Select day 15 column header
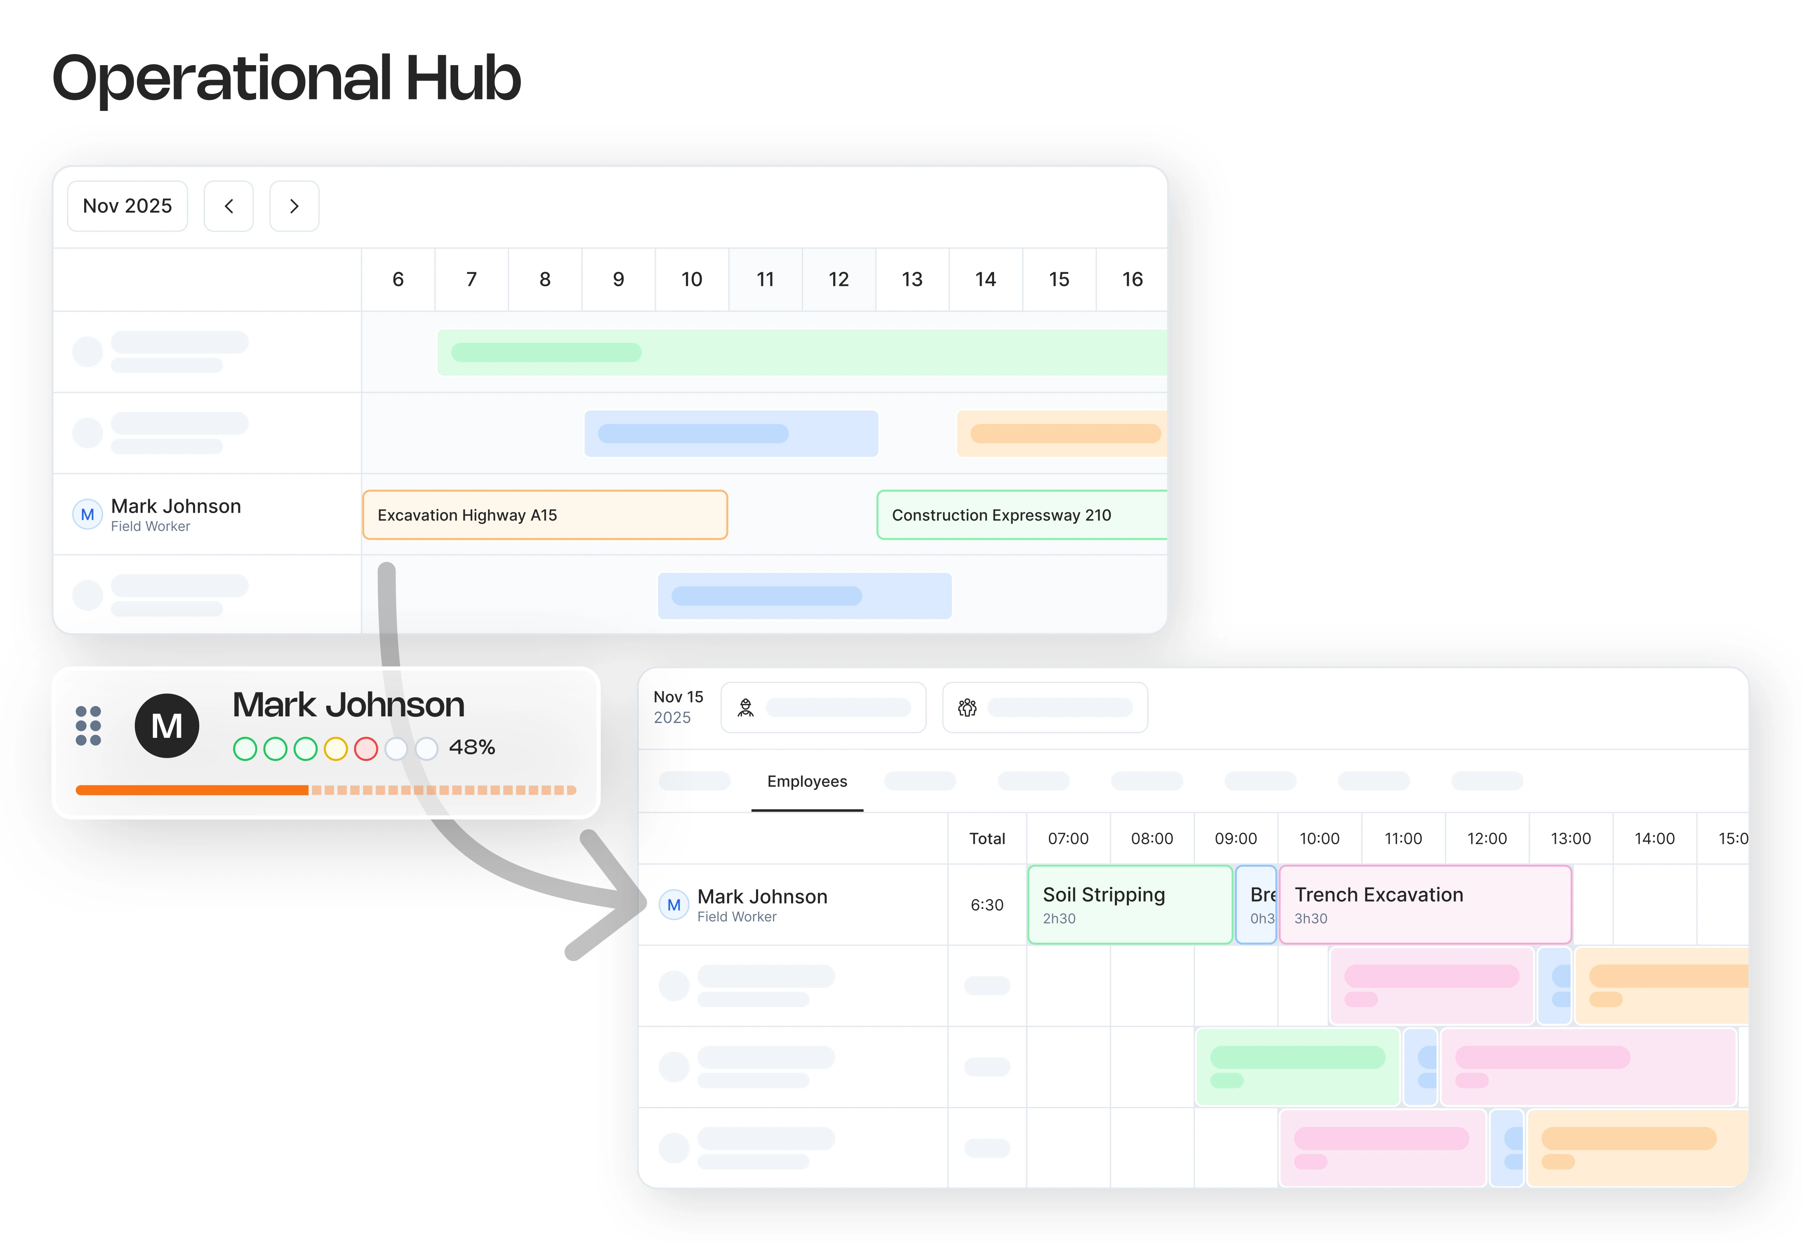Image resolution: width=1802 pixels, height=1241 pixels. [x=1058, y=279]
